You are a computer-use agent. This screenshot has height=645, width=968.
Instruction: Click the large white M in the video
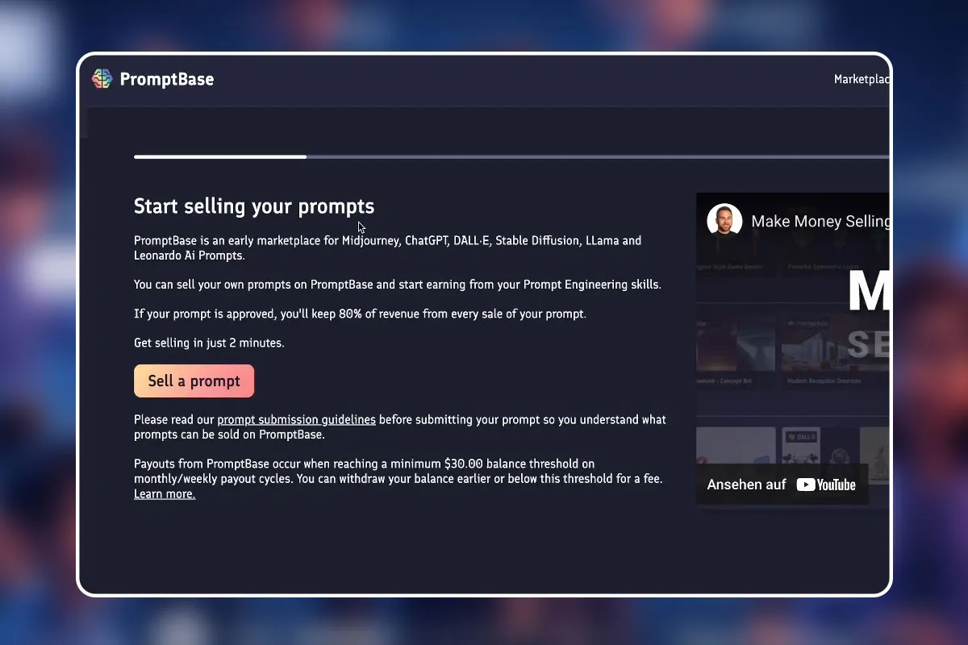[869, 292]
